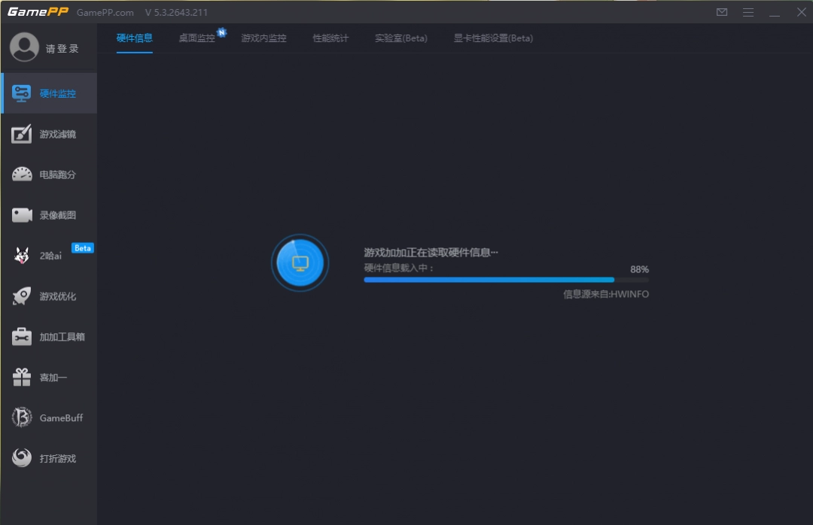Open GameBuff from the sidebar

tap(48, 417)
